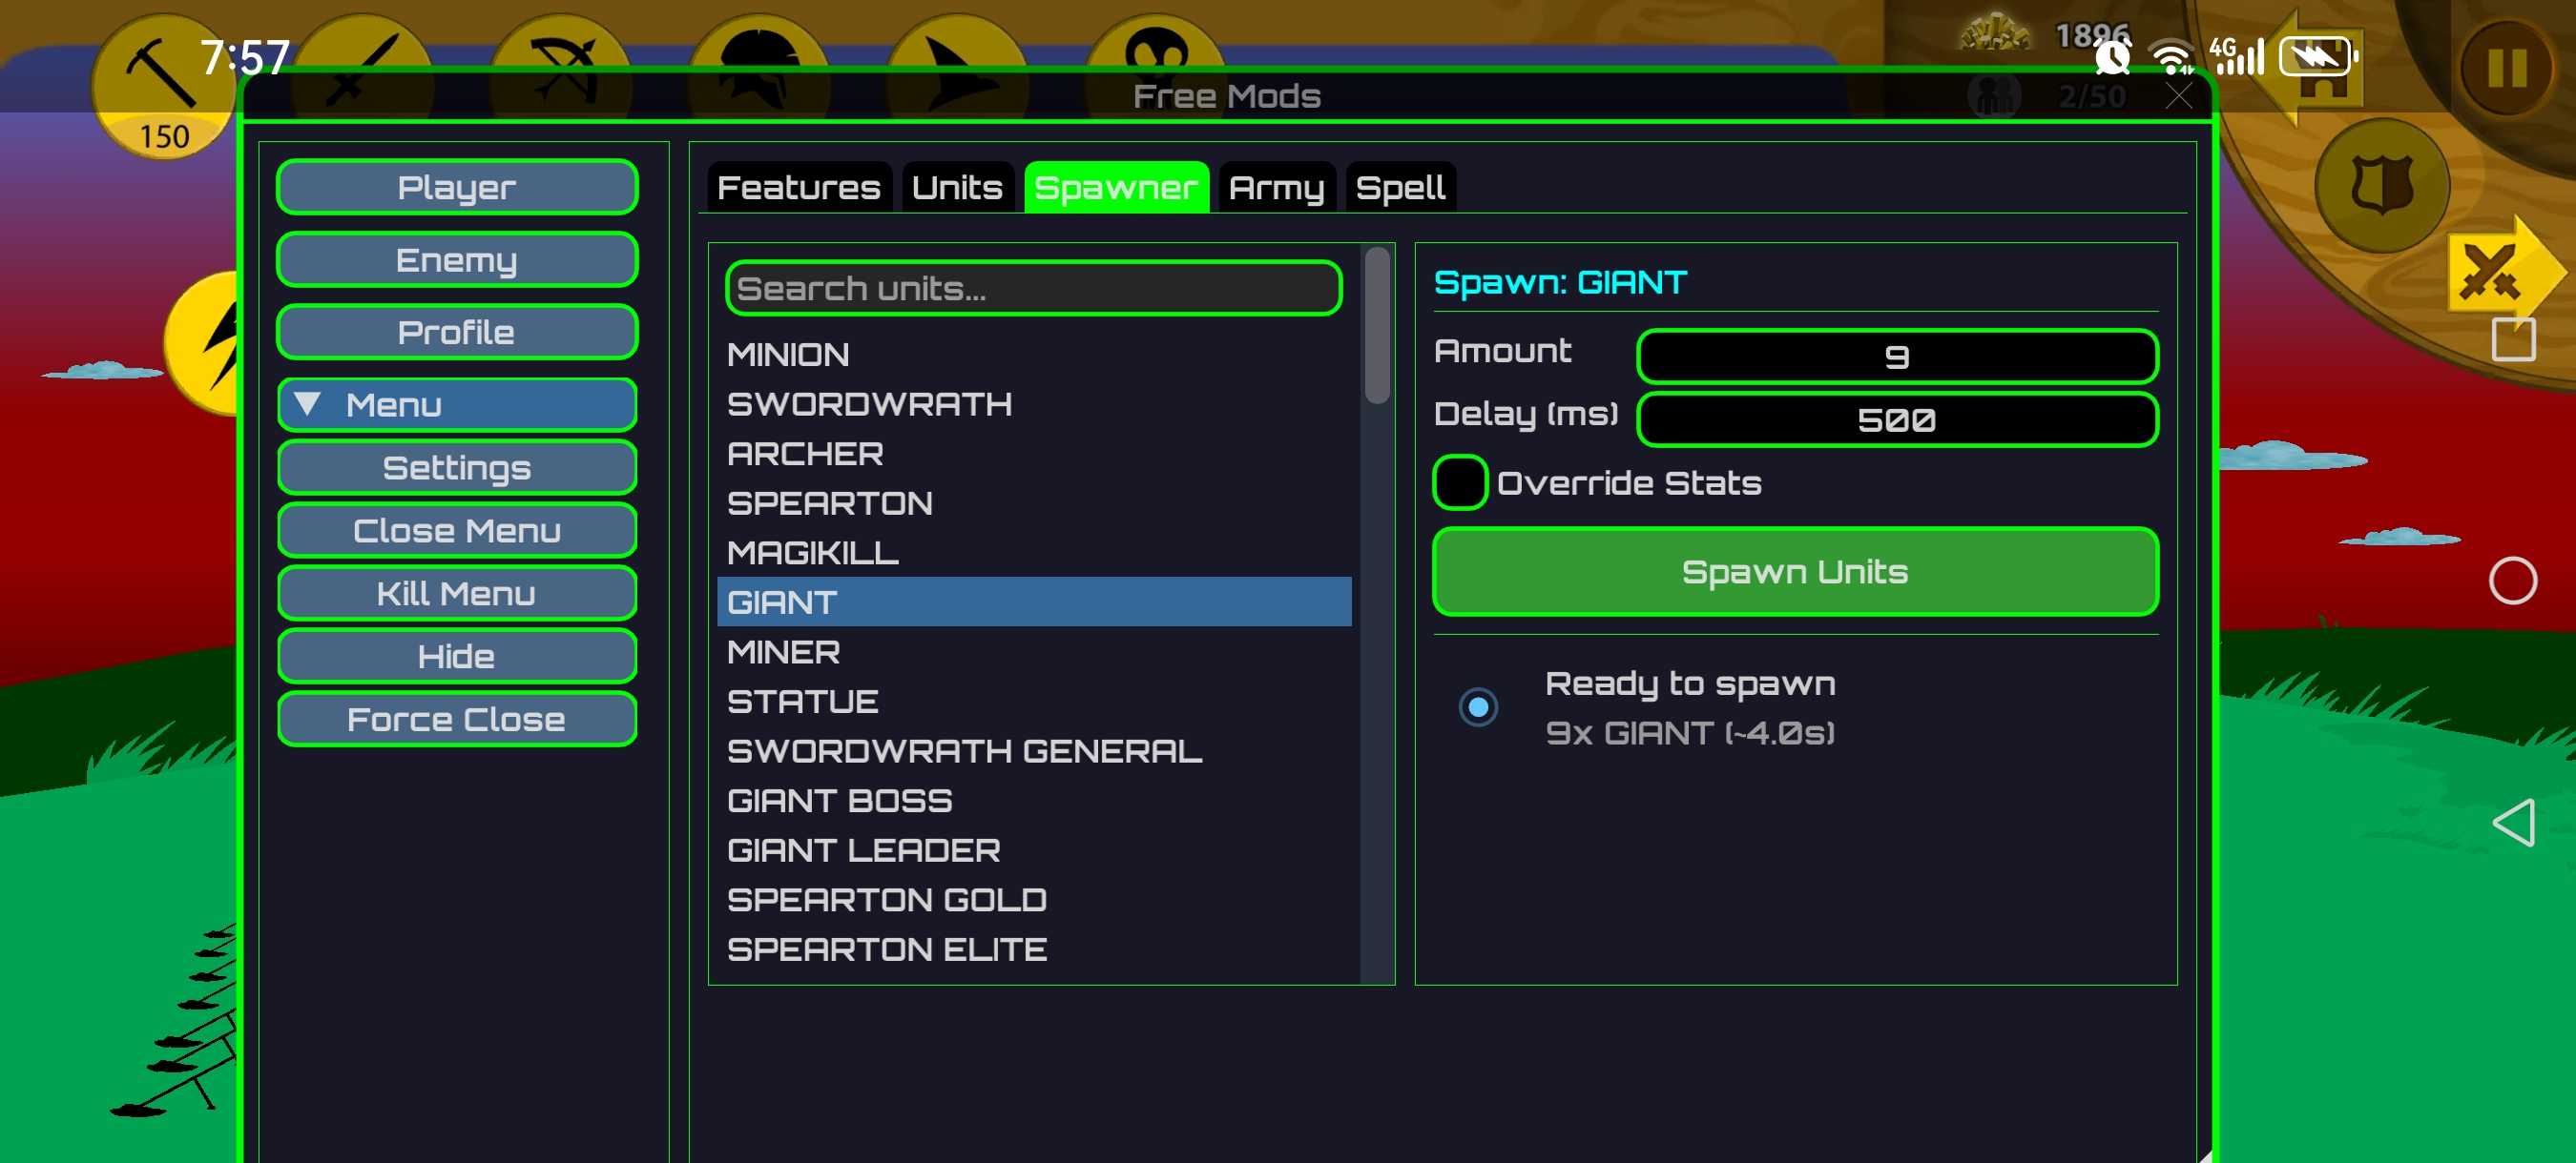
Task: Select the Ready to spawn radio button
Action: (1477, 707)
